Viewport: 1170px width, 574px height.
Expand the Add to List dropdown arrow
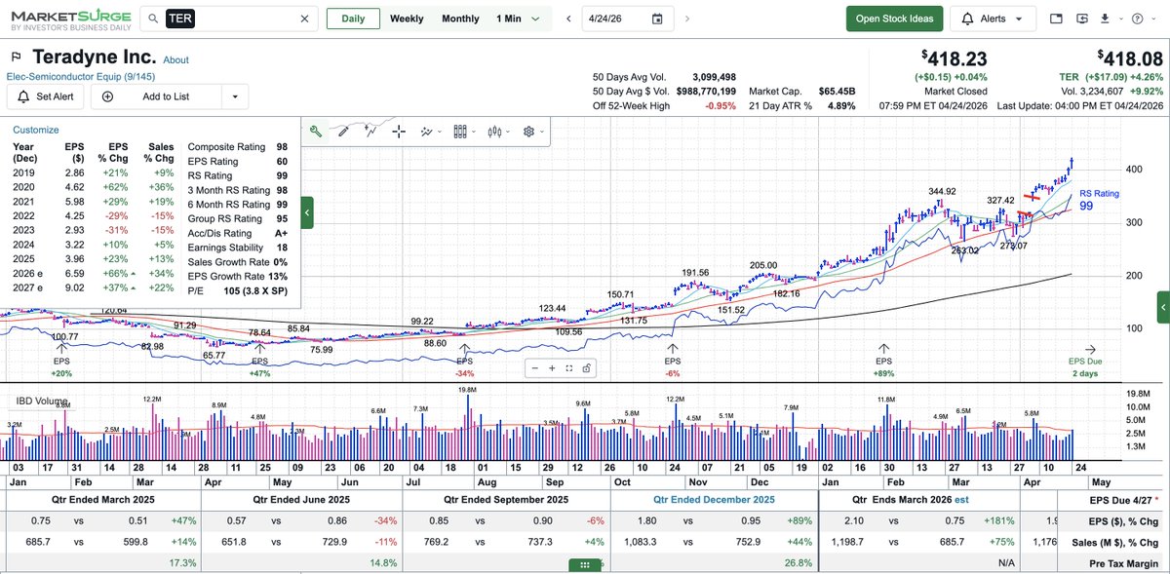(x=235, y=96)
